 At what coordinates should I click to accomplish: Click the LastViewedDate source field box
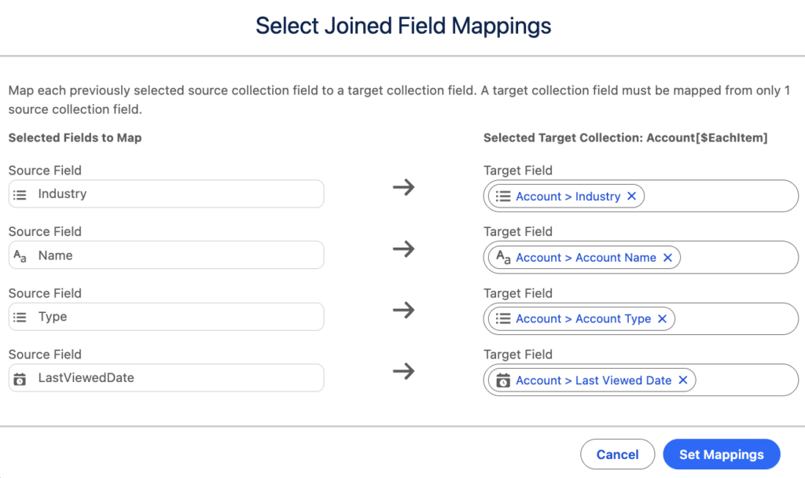click(167, 378)
